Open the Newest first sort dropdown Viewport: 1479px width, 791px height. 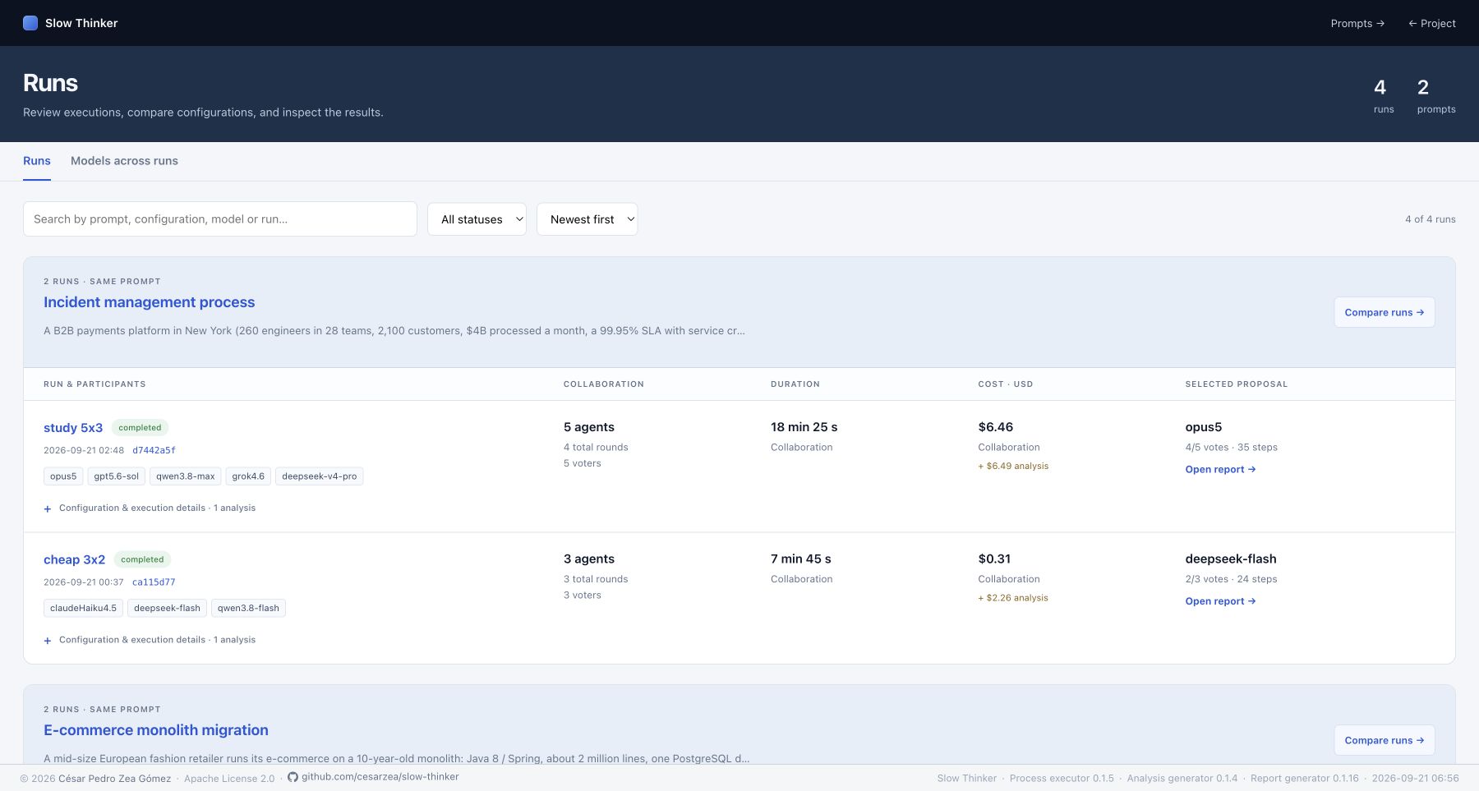point(587,219)
